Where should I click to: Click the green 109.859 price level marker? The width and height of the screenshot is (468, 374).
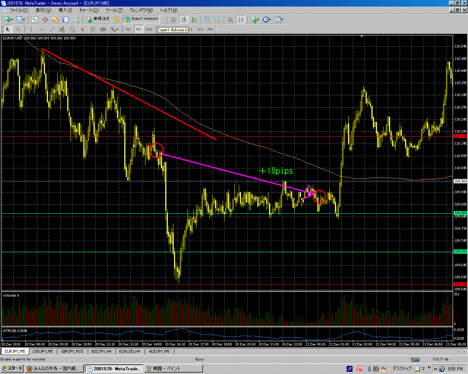click(460, 213)
